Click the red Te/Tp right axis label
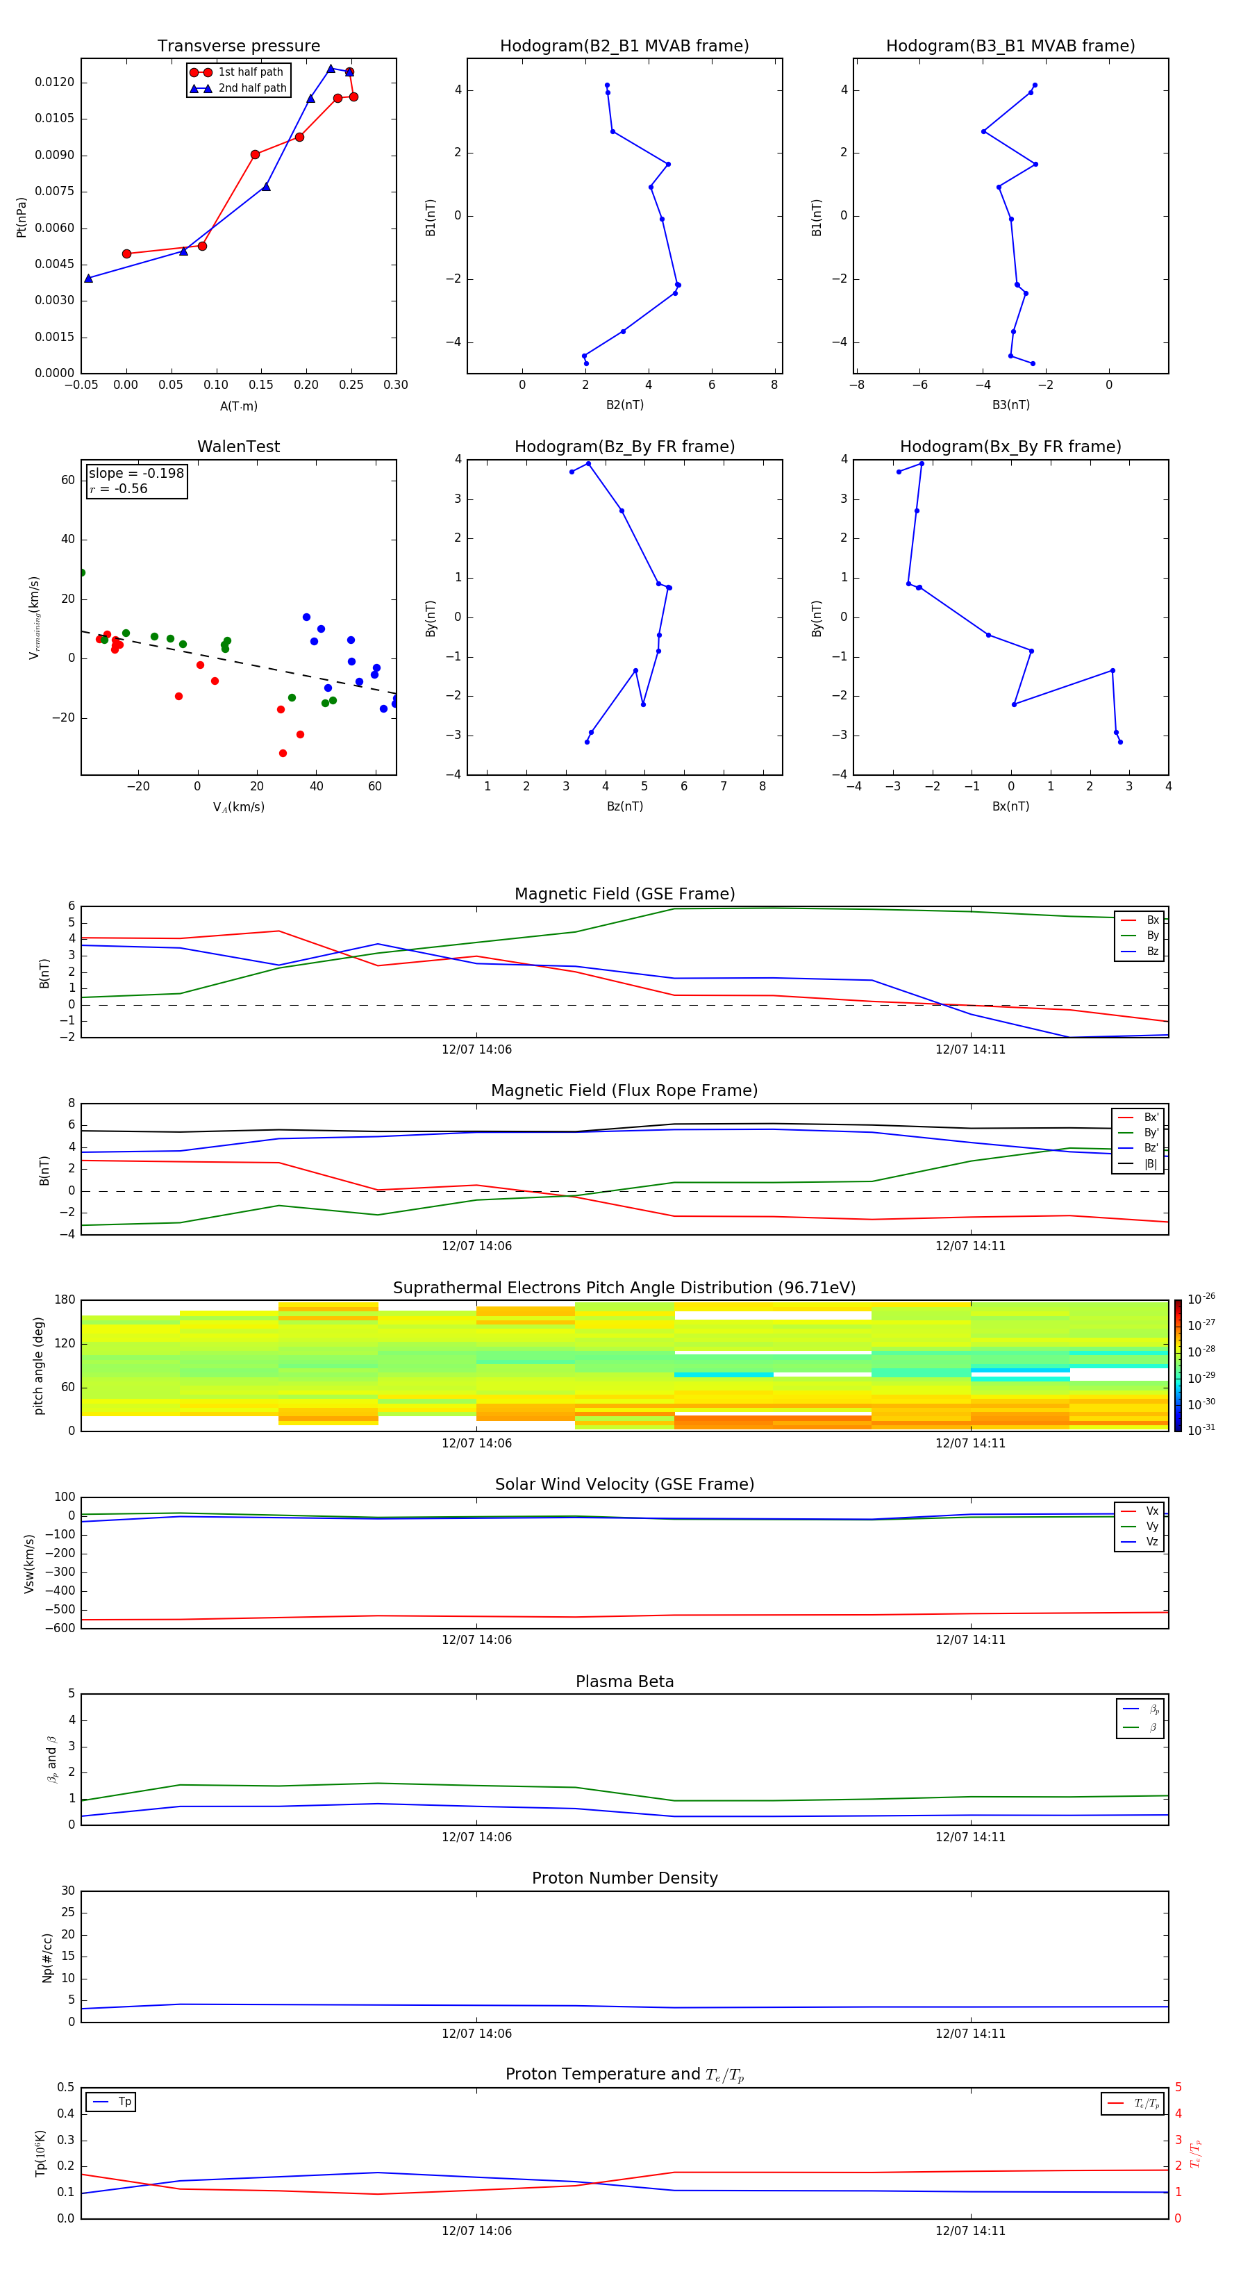Viewport: 1250px width, 2292px height. point(1196,2154)
